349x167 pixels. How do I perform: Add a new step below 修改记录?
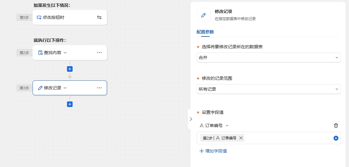click(70, 104)
